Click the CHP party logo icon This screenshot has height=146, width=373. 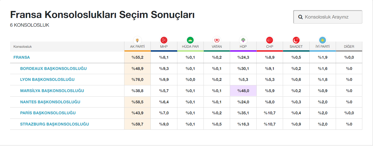pyautogui.click(x=270, y=40)
